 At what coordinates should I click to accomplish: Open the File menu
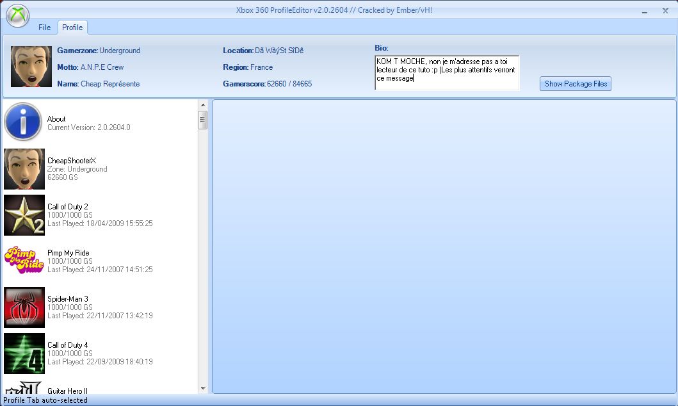(x=44, y=28)
